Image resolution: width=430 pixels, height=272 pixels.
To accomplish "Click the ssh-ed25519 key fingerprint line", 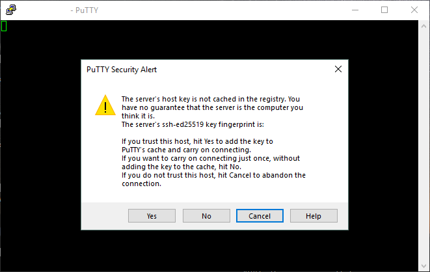I will point(193,124).
